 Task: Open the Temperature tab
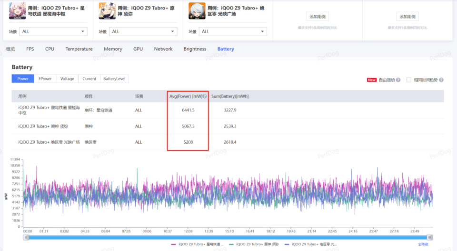pyautogui.click(x=79, y=49)
